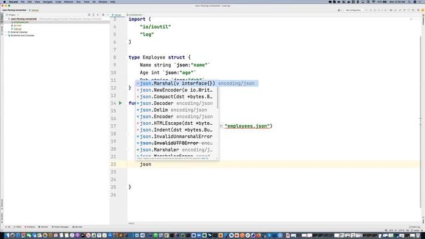The width and height of the screenshot is (425, 239).
Task: Expand External Libraries node
Action: pos(6,32)
